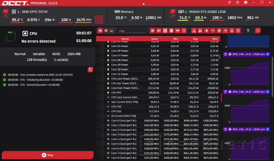Click the reset sensor values icon

(257, 31)
